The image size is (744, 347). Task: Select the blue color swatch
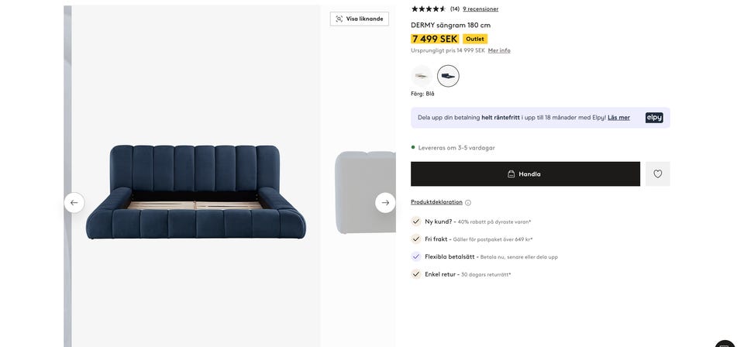coord(448,76)
